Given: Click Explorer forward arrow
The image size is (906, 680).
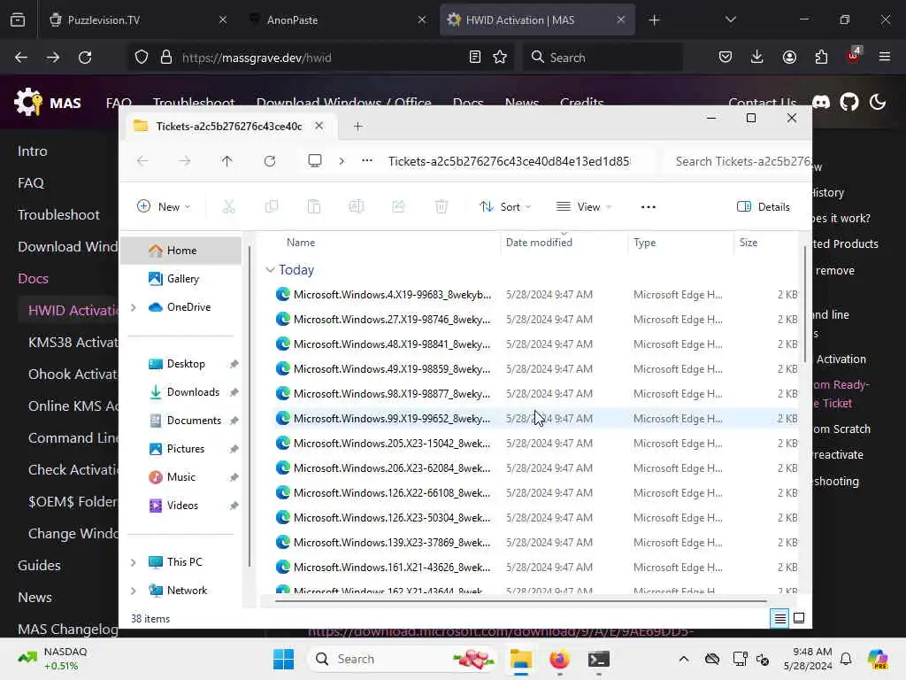Looking at the screenshot, I should pyautogui.click(x=185, y=161).
